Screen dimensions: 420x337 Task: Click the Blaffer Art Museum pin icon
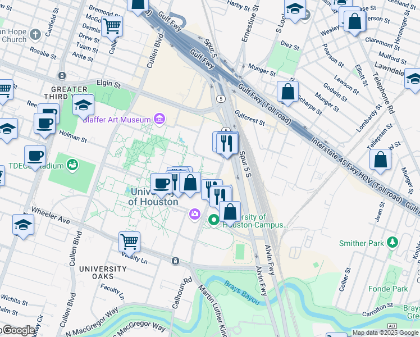[x=159, y=119]
